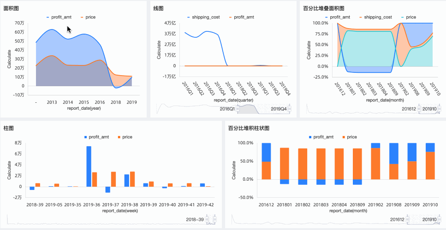
Task: Click report_date(year) axis title
Action: (x=83, y=108)
